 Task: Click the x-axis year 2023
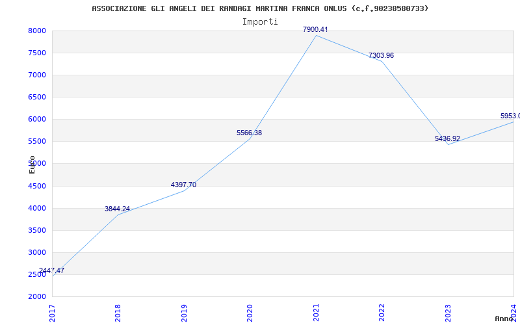[x=448, y=313]
